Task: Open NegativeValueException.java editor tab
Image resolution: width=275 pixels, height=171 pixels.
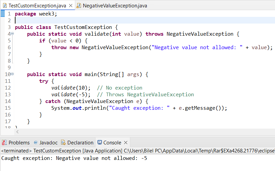Action: [115, 6]
